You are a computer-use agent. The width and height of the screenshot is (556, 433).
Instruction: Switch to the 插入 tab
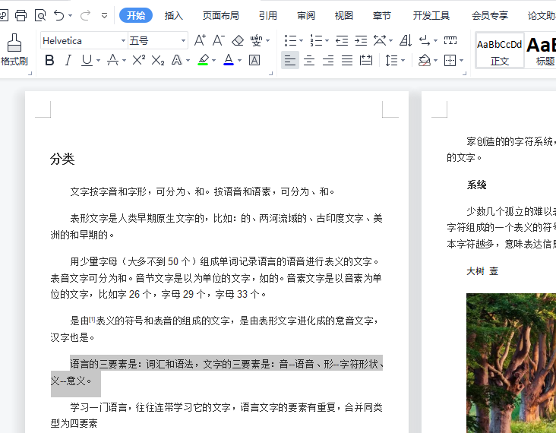(x=174, y=16)
